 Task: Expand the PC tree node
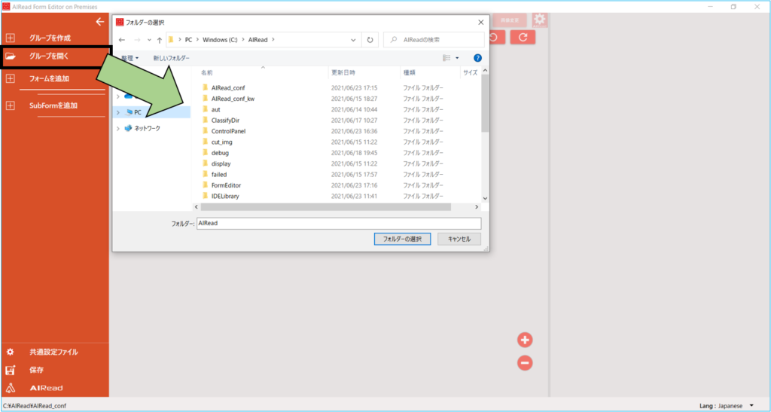pos(118,112)
